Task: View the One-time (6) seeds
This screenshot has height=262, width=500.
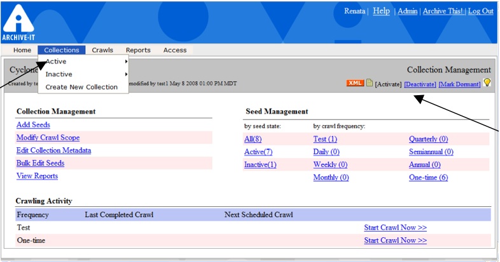Action: pos(428,178)
